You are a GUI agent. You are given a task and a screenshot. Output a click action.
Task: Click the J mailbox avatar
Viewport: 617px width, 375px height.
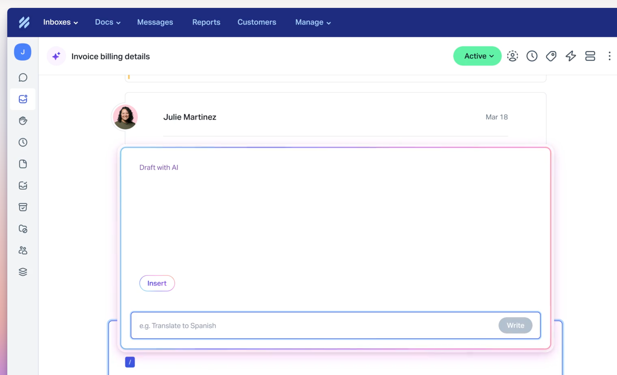click(23, 52)
